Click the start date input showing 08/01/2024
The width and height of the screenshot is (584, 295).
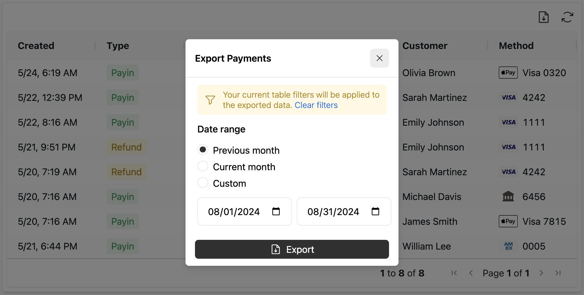tap(234, 212)
